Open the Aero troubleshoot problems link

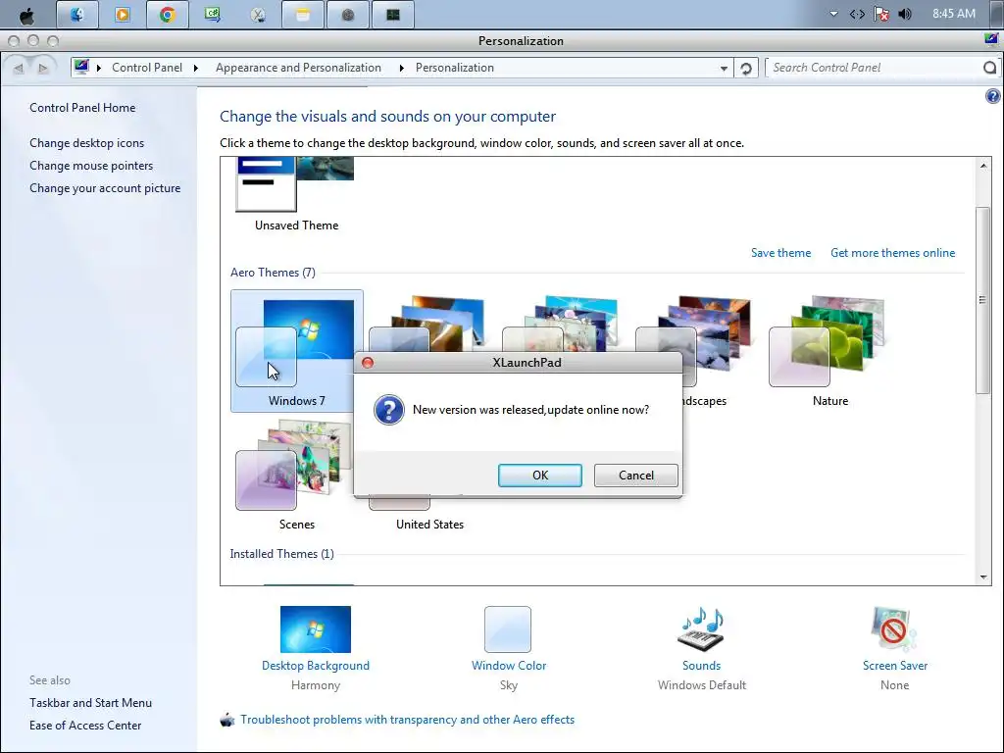407,720
